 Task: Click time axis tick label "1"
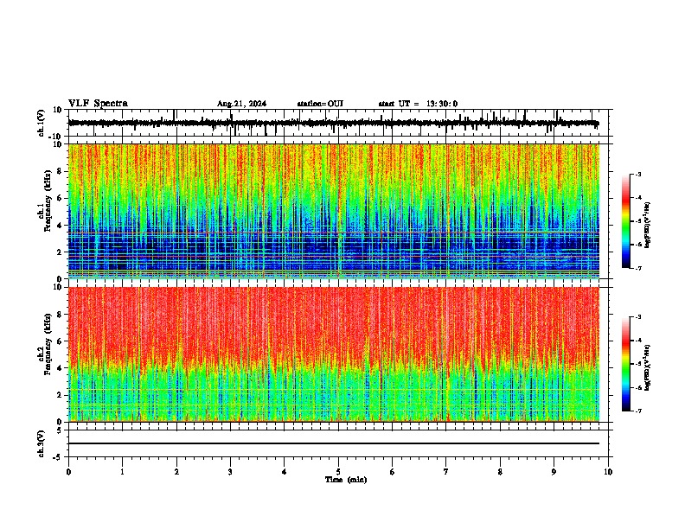click(122, 472)
